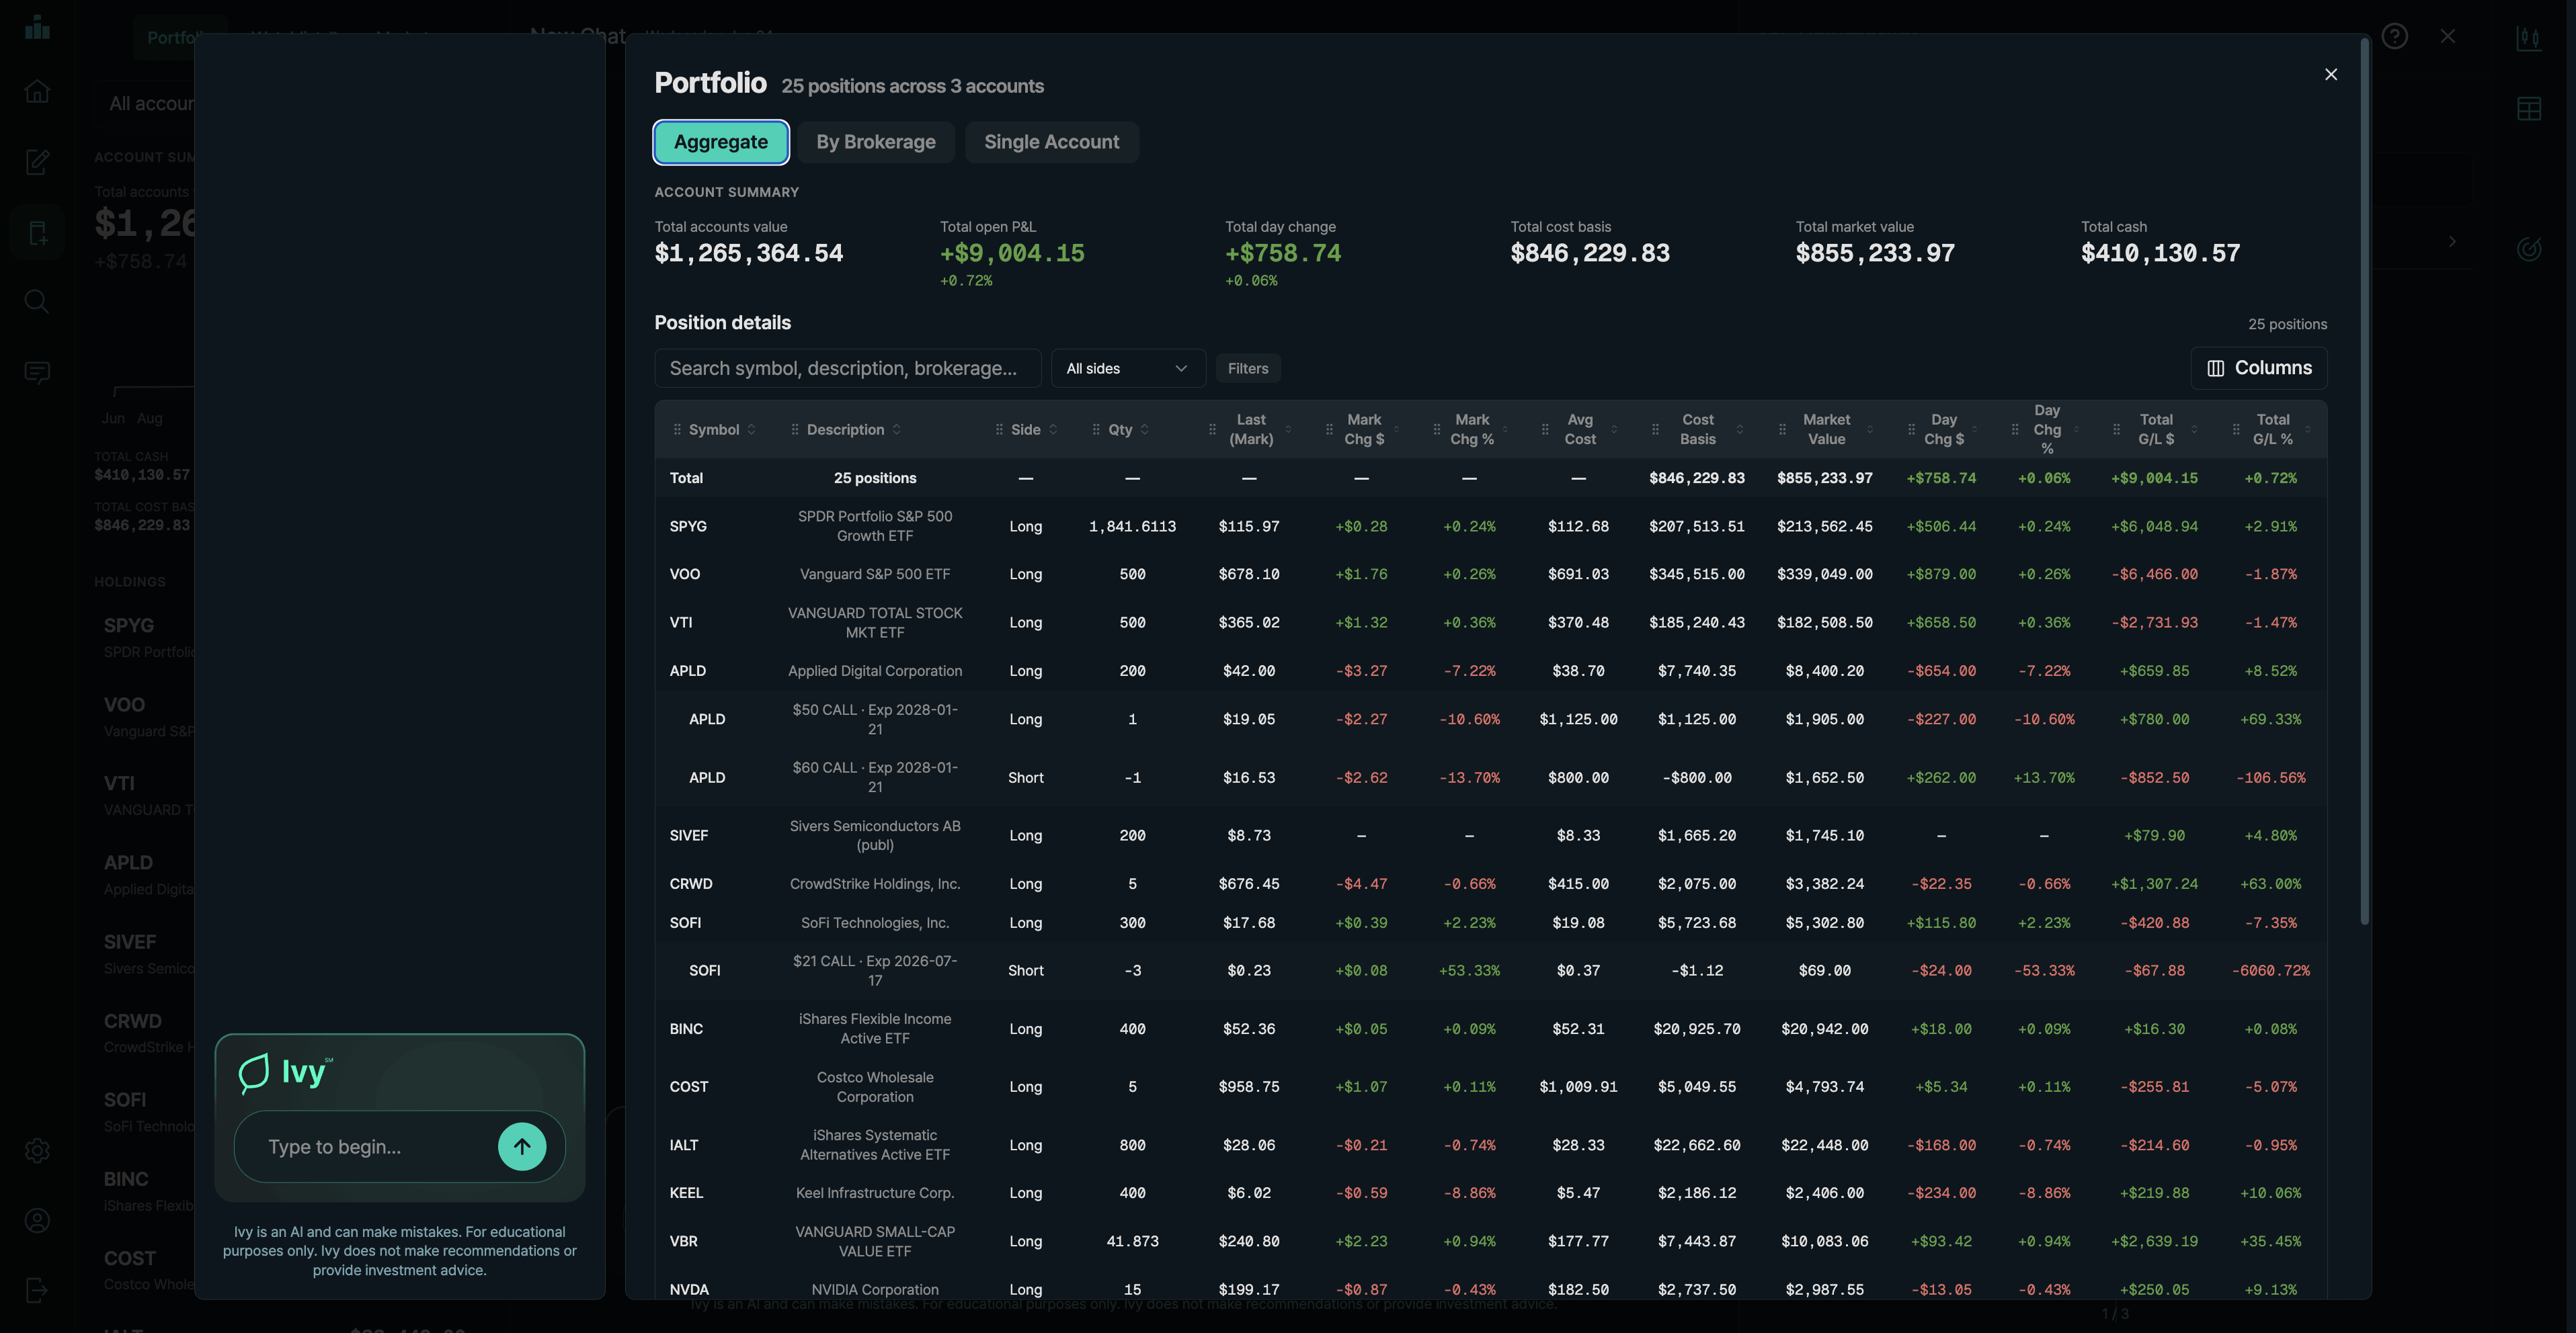The height and width of the screenshot is (1333, 2576).
Task: Send message with Ivy arrow button
Action: coord(522,1146)
